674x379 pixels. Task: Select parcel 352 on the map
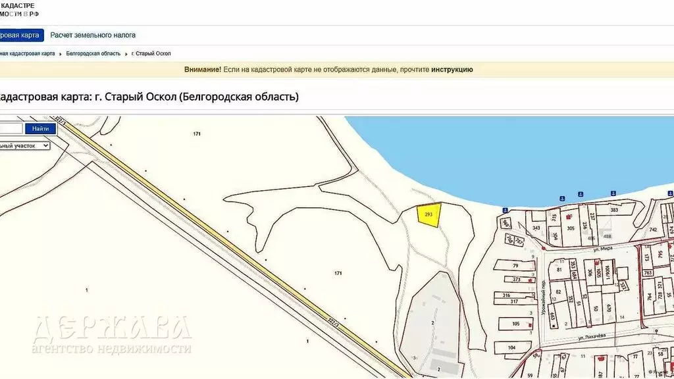tap(571, 299)
